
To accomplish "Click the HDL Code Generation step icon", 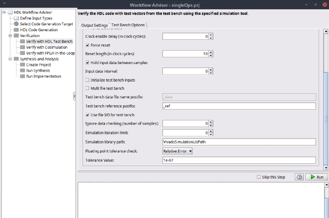I will pyautogui.click(x=16, y=30).
